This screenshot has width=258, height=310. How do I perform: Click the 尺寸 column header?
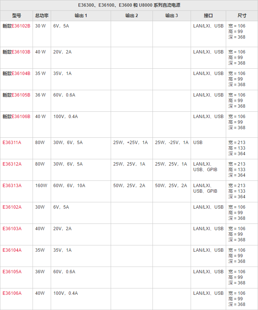[242, 16]
